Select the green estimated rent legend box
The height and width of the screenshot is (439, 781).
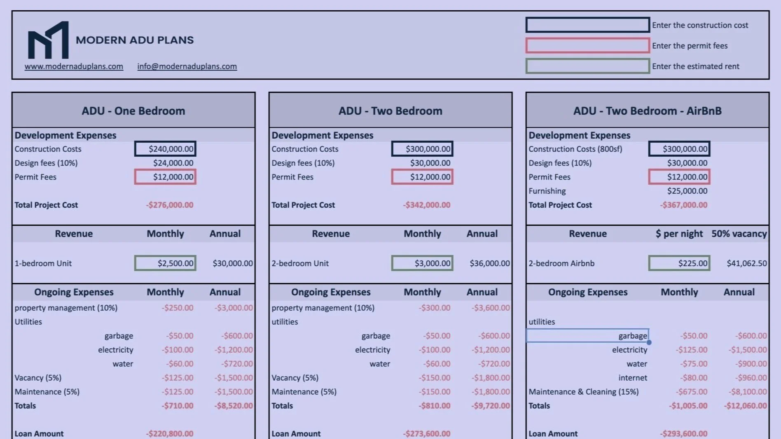pyautogui.click(x=587, y=66)
